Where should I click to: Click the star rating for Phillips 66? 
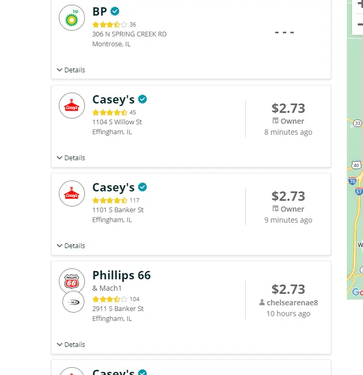(109, 299)
